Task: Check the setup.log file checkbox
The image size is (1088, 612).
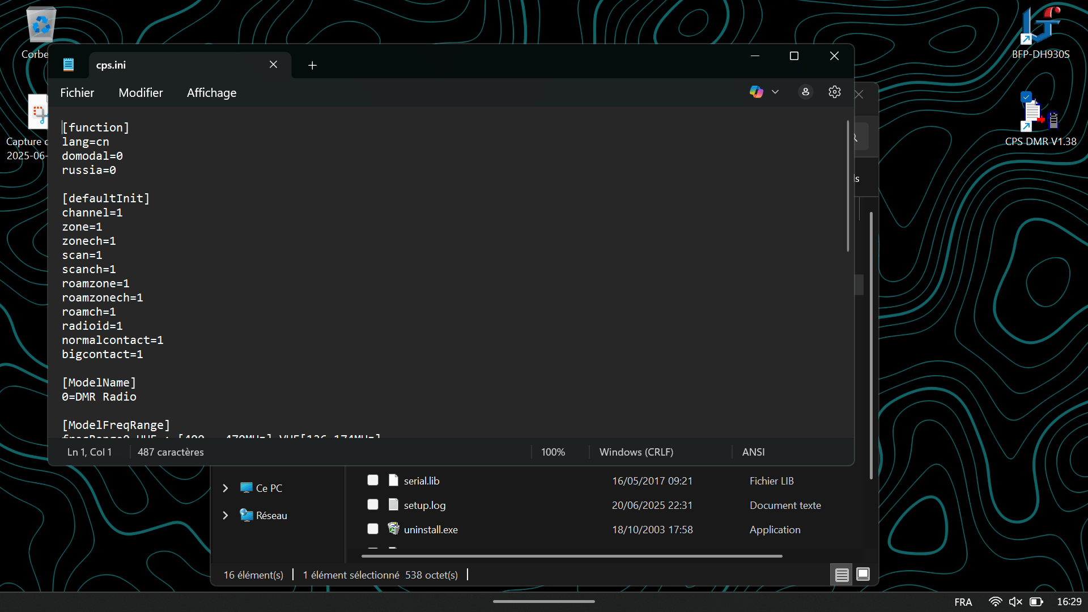Action: click(x=373, y=505)
